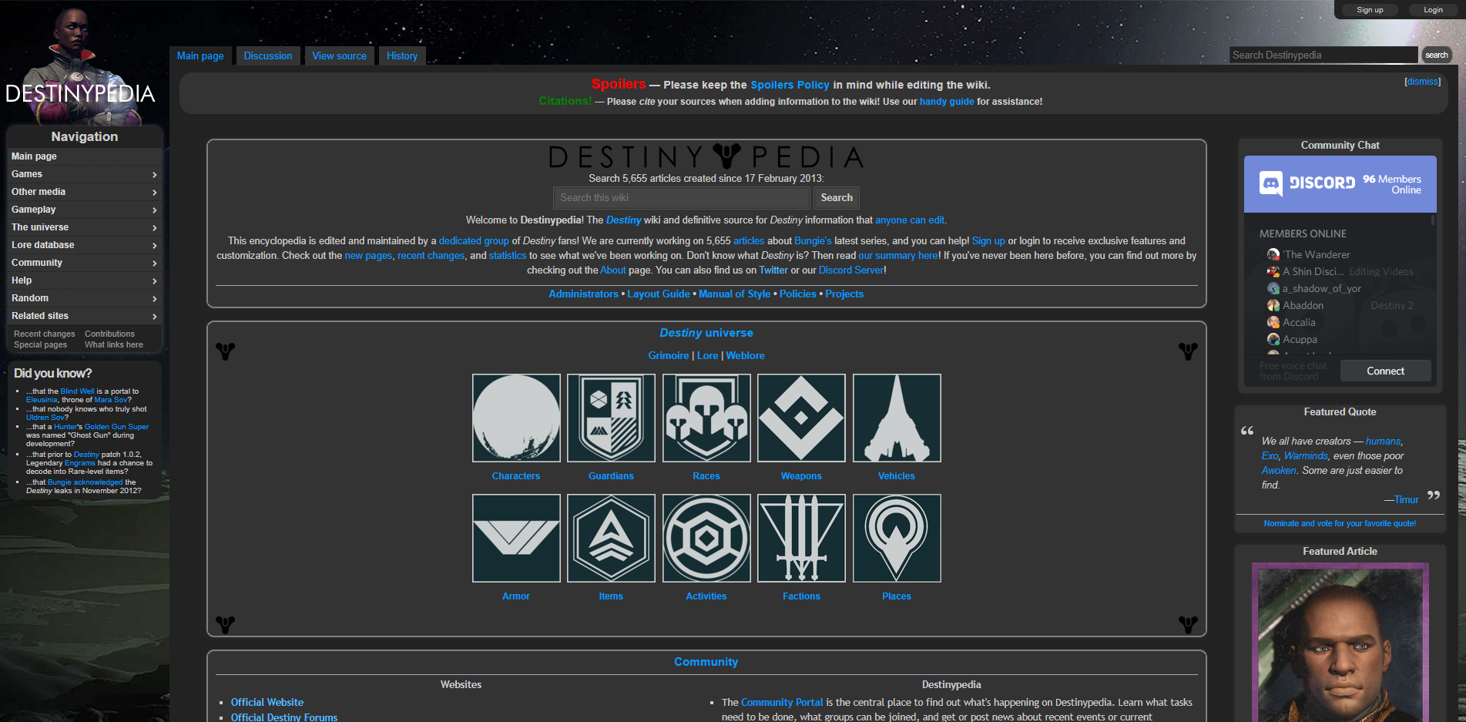Click Abaddon member avatar in Discord list
This screenshot has height=722, width=1466.
click(x=1273, y=305)
